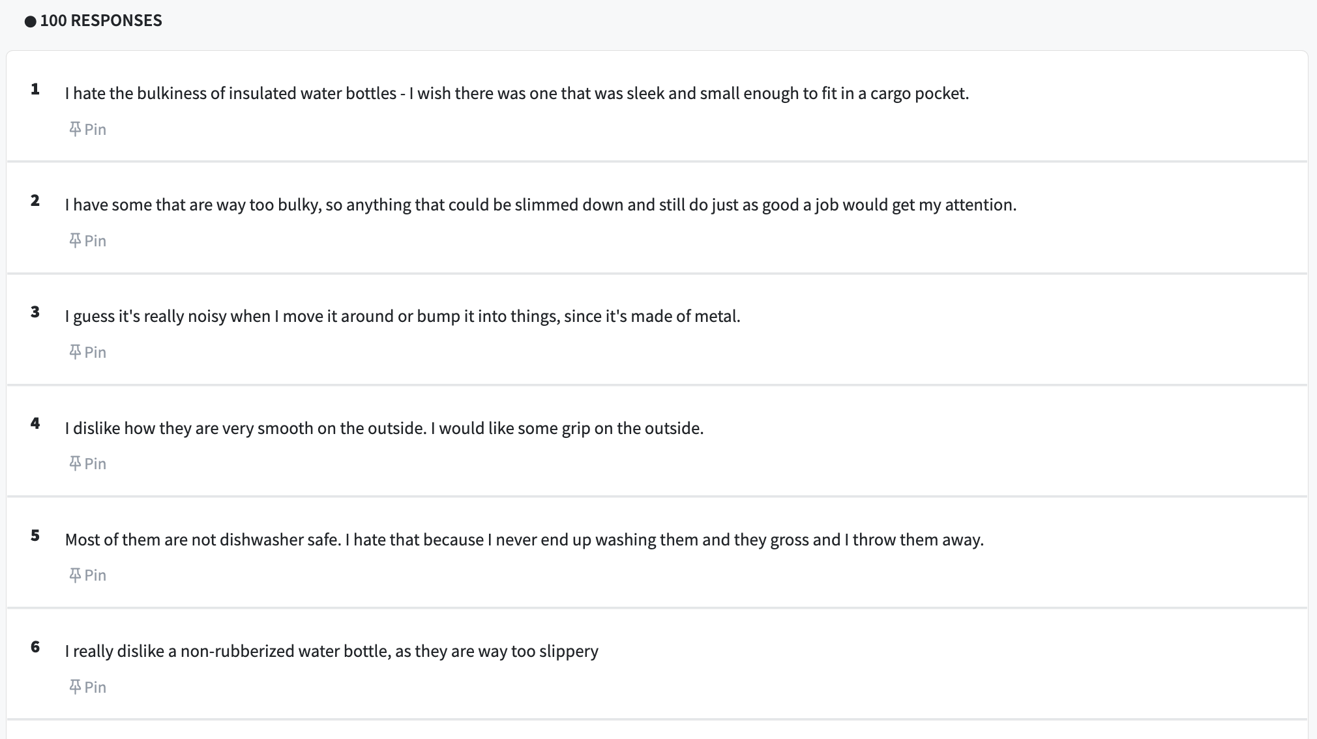Screen dimensions: 1317x739
Task: Pin response 1 about bulky insulated bottles
Action: [87, 129]
